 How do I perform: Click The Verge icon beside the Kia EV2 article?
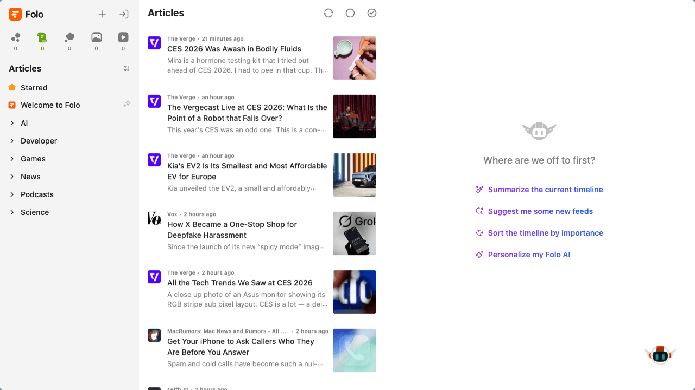click(154, 160)
